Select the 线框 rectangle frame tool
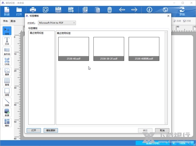The height and width of the screenshot is (146, 196). point(7,92)
